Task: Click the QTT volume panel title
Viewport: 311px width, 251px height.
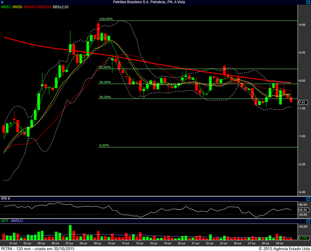Action: pyautogui.click(x=4, y=220)
